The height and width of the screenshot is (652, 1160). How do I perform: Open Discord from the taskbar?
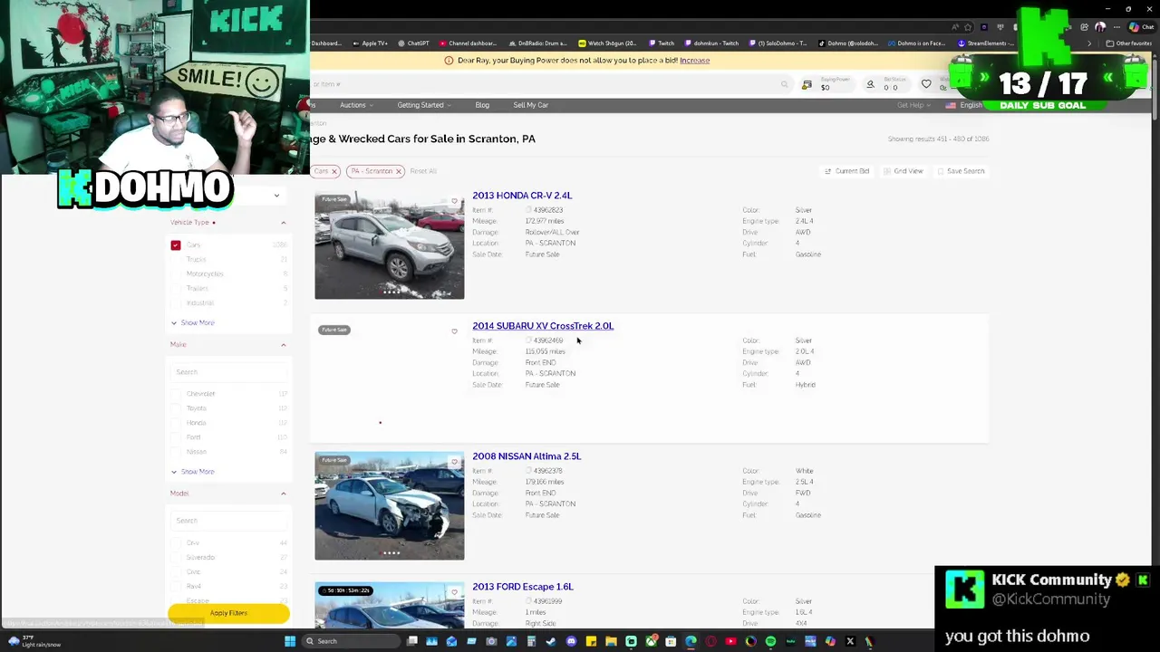point(571,641)
